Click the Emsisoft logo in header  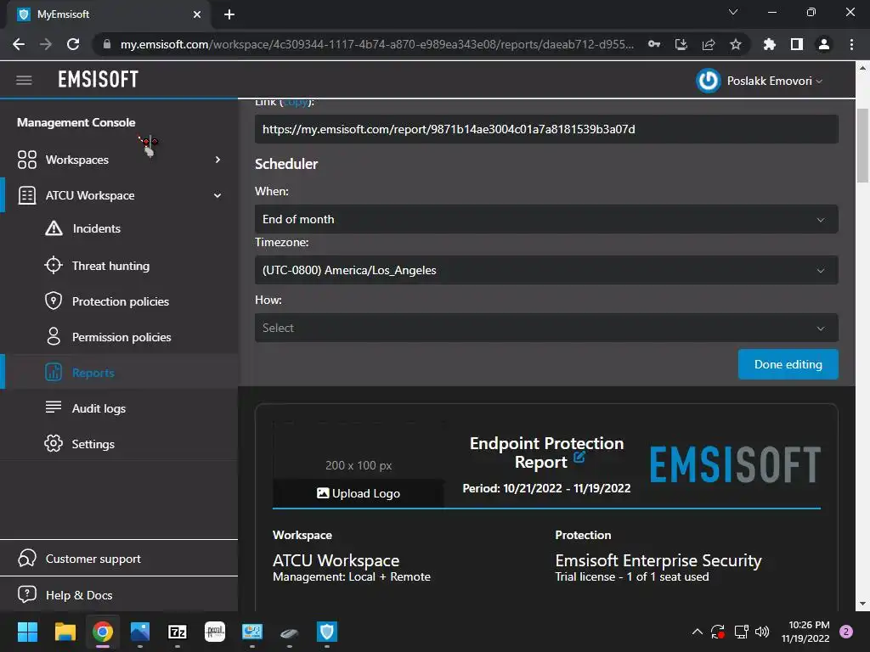[99, 80]
